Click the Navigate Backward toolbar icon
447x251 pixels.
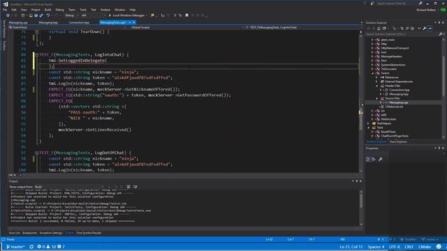click(x=8, y=15)
